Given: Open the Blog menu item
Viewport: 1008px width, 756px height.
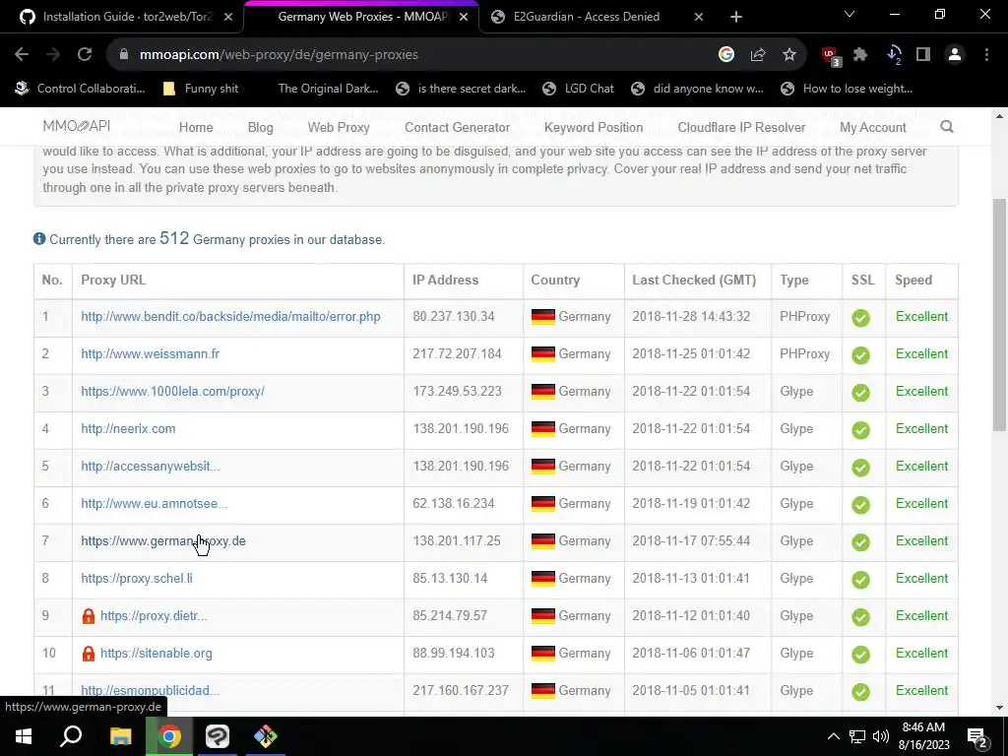Looking at the screenshot, I should click(x=260, y=127).
